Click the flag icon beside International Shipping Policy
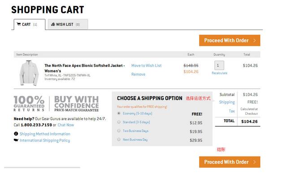Image resolution: width=296 pixels, height=174 pixels. 16,140
